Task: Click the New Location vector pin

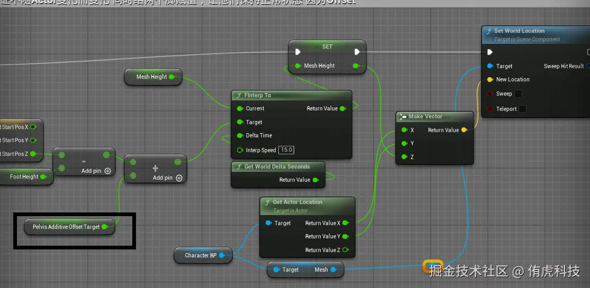Action: click(490, 80)
